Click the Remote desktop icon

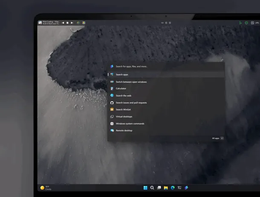pos(112,130)
